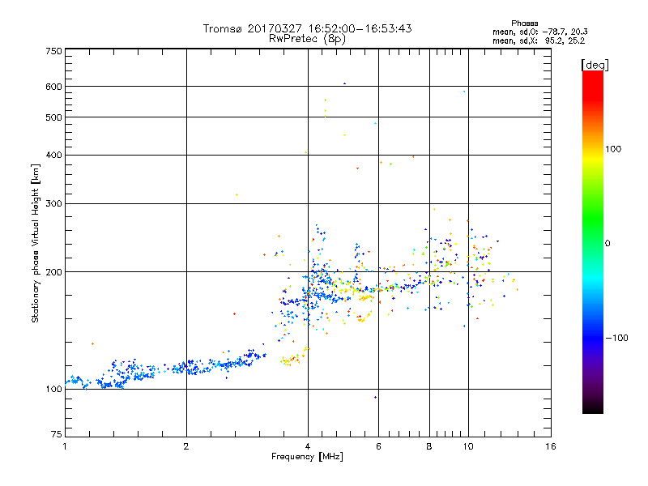
Task: Click the y-axis tick label '300'
Action: pyautogui.click(x=54, y=204)
